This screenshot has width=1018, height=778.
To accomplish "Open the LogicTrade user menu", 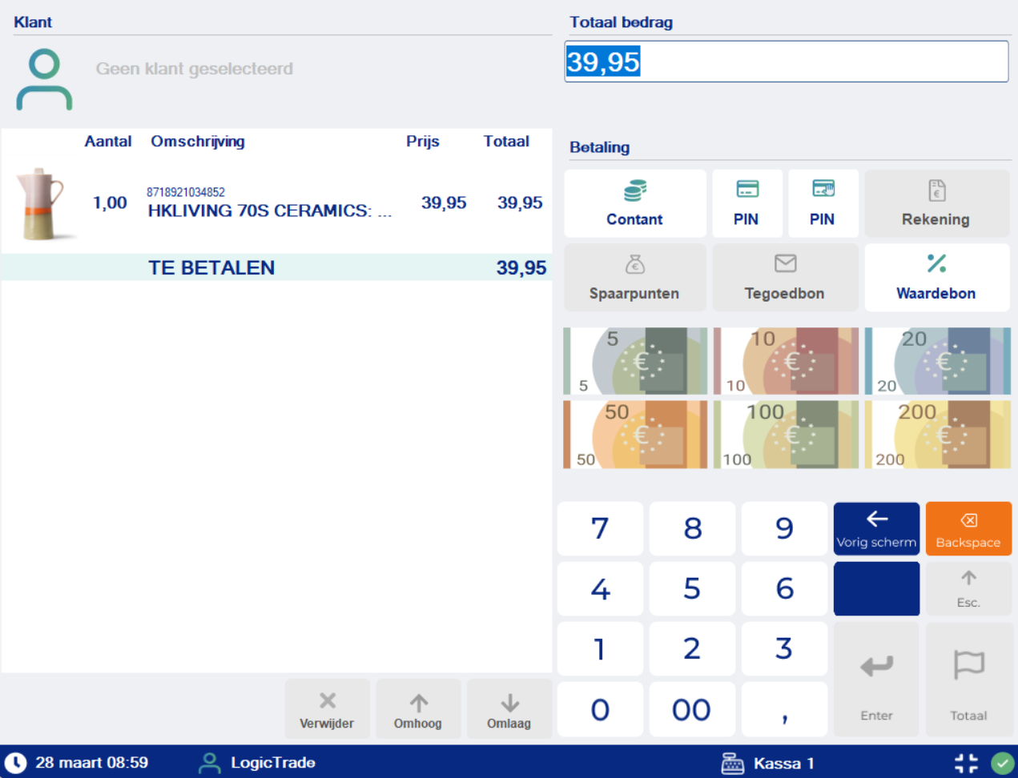I will tap(258, 763).
